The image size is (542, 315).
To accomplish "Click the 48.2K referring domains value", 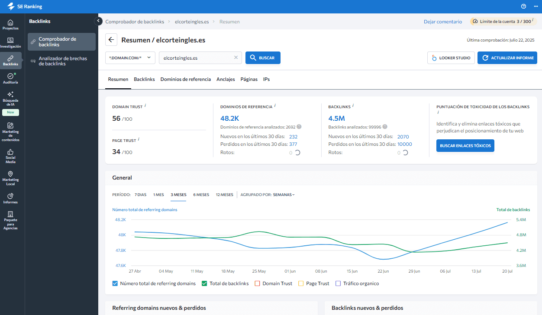I will point(229,118).
